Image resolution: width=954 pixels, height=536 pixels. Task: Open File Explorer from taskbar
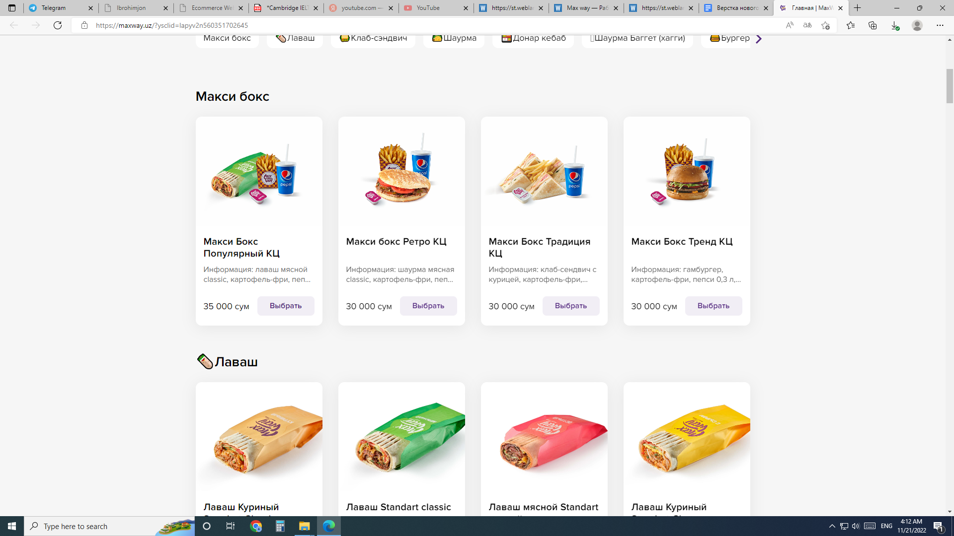pos(304,526)
